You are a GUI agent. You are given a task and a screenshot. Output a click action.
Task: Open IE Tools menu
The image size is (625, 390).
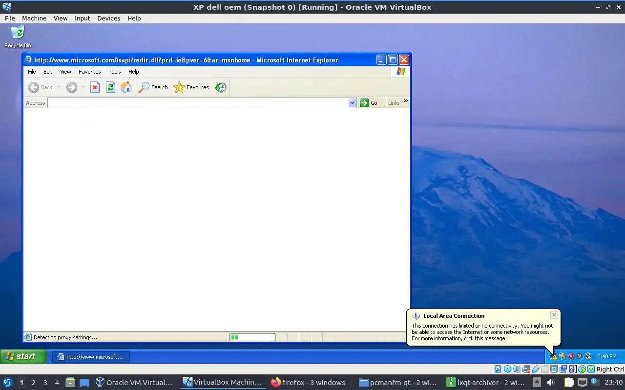(x=115, y=72)
